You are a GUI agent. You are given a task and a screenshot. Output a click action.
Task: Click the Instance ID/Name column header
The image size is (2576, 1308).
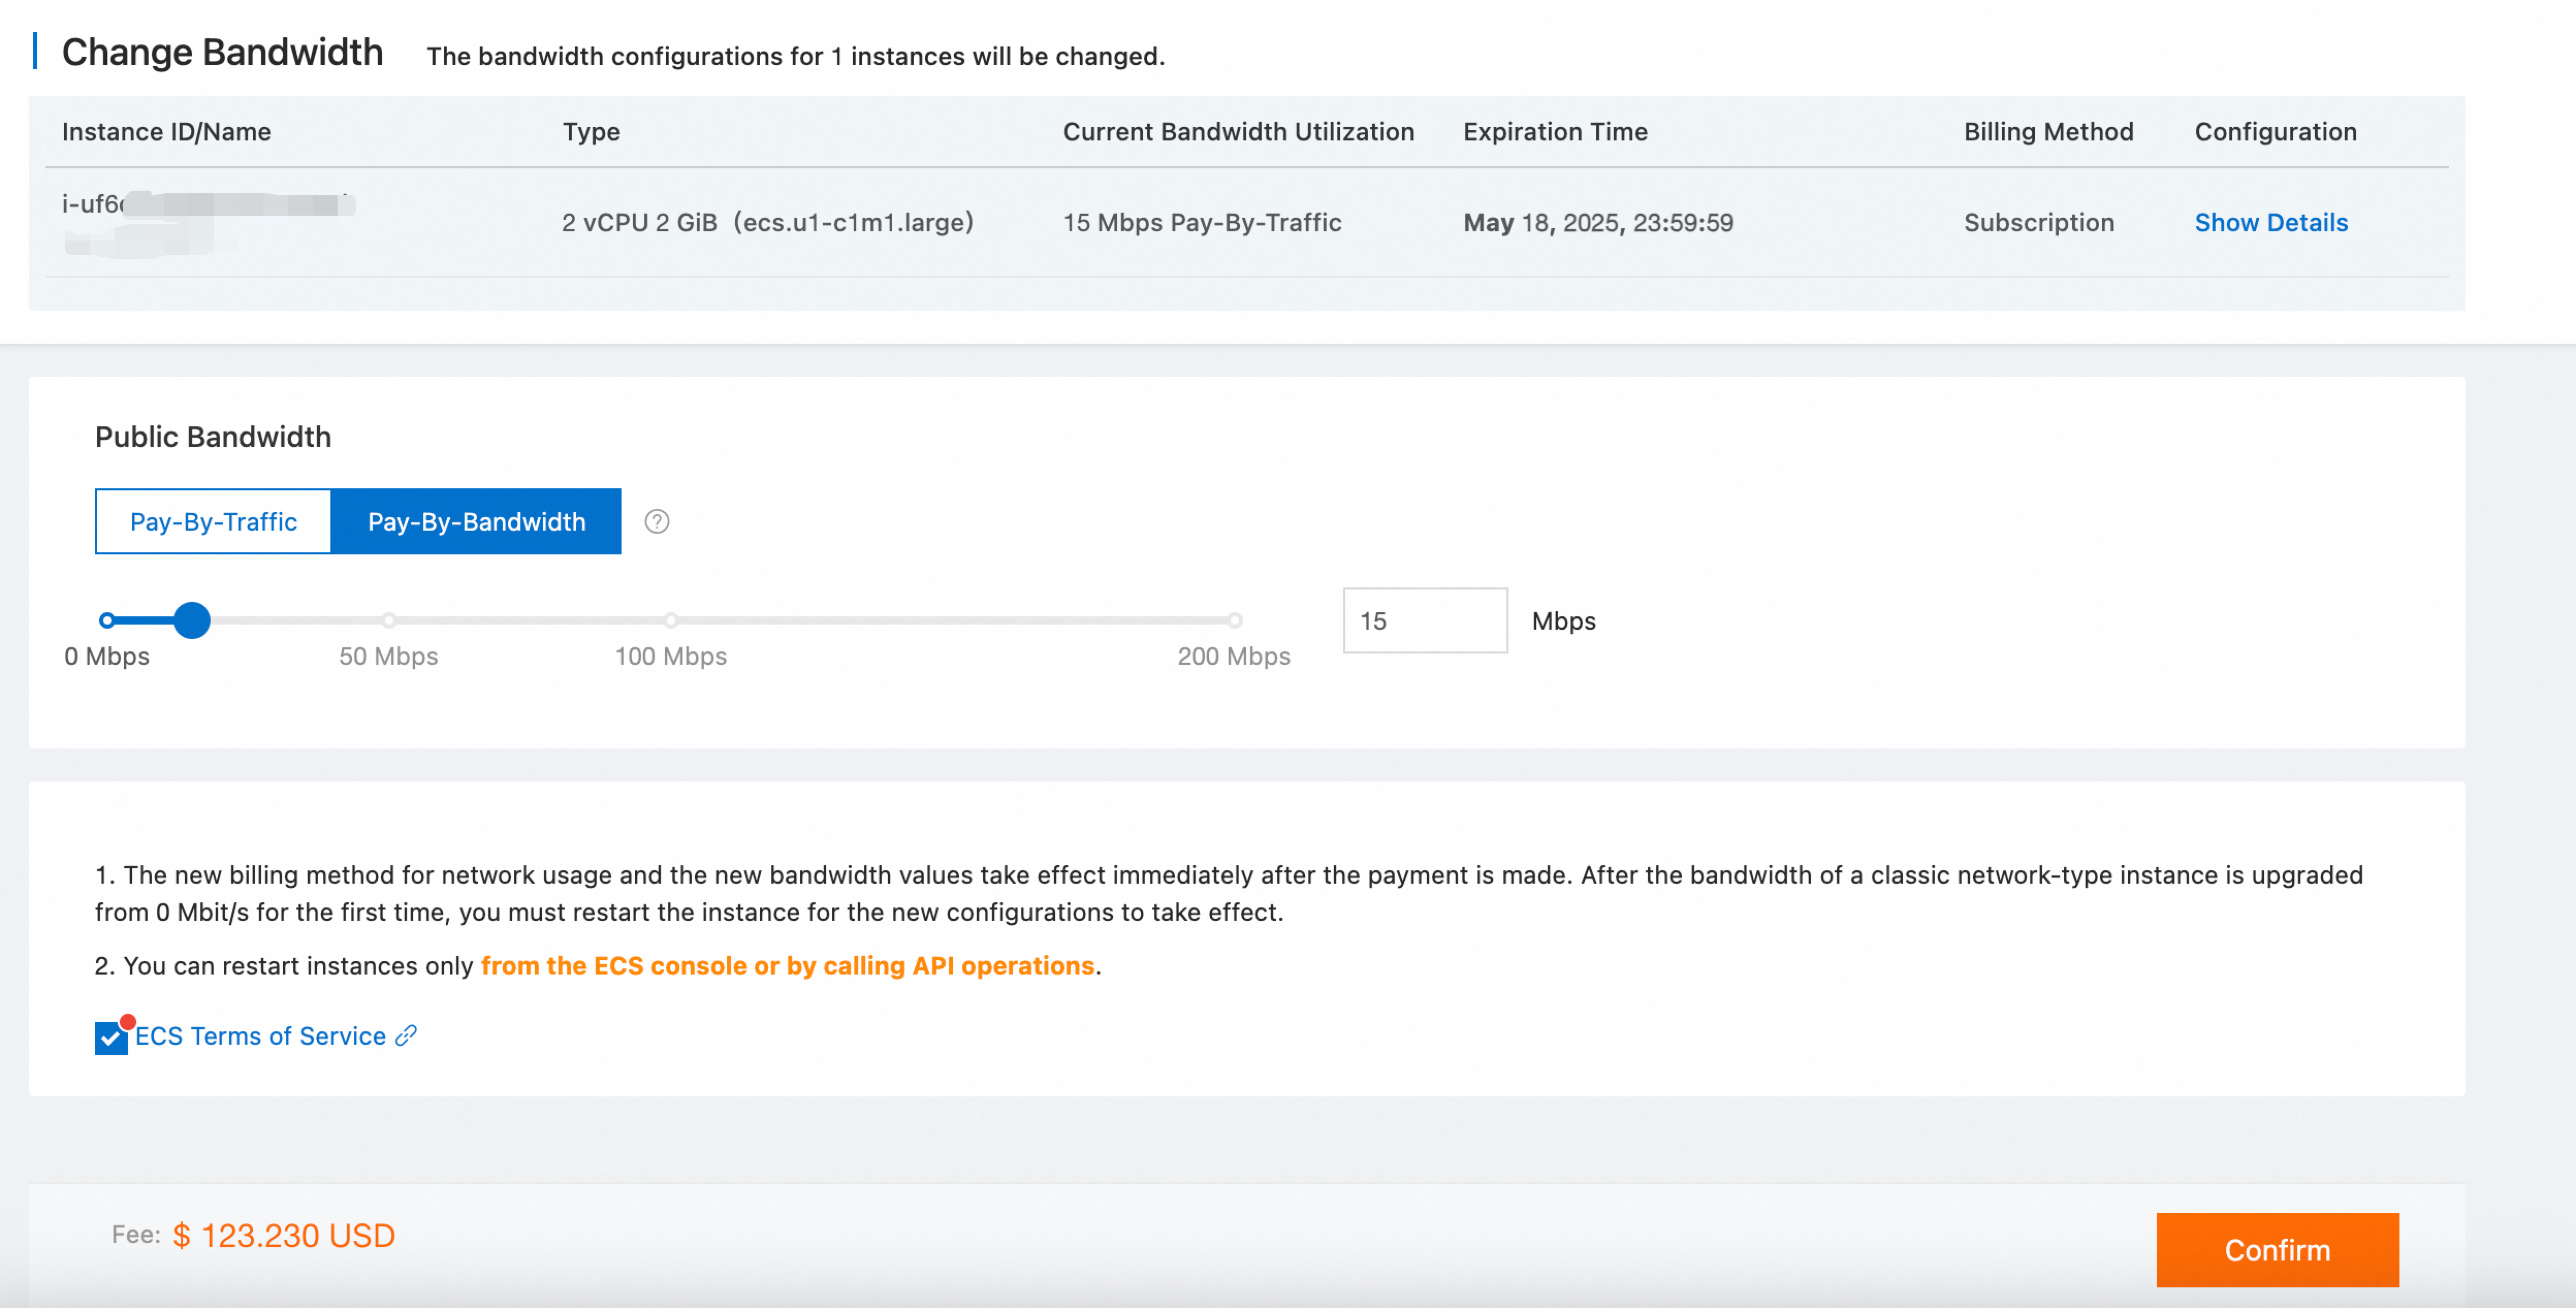tap(166, 131)
